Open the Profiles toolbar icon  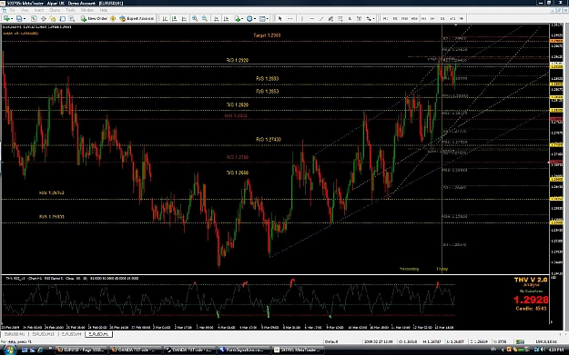coord(19,18)
